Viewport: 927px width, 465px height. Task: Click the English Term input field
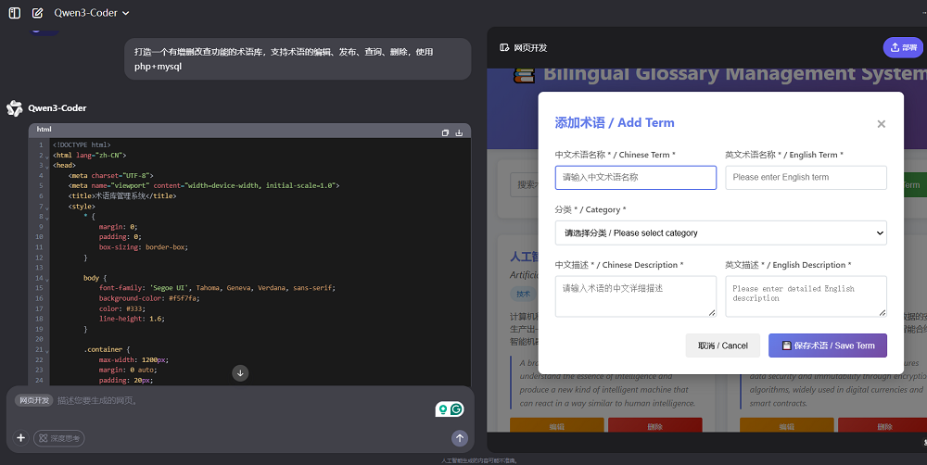coord(805,177)
